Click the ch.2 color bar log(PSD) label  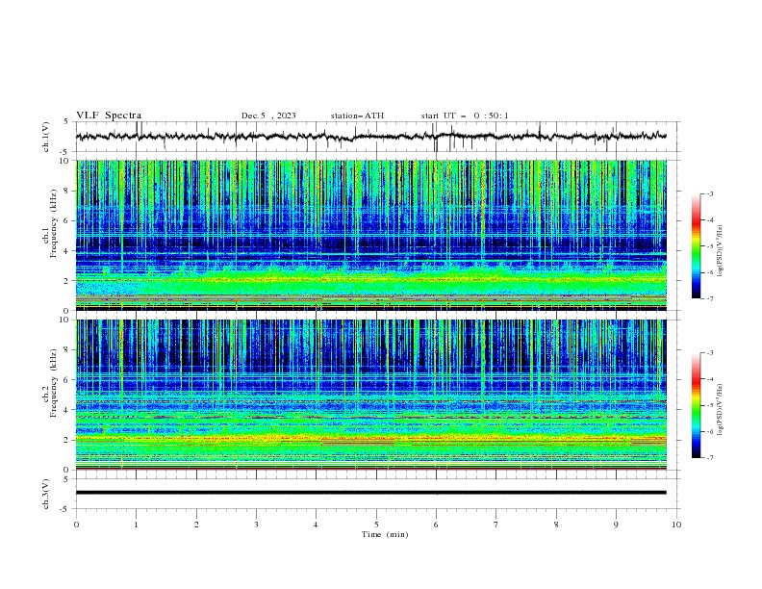click(721, 409)
